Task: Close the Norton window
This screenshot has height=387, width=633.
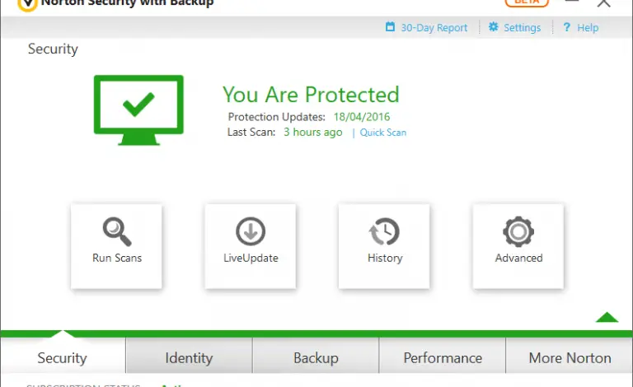Action: pos(604,3)
